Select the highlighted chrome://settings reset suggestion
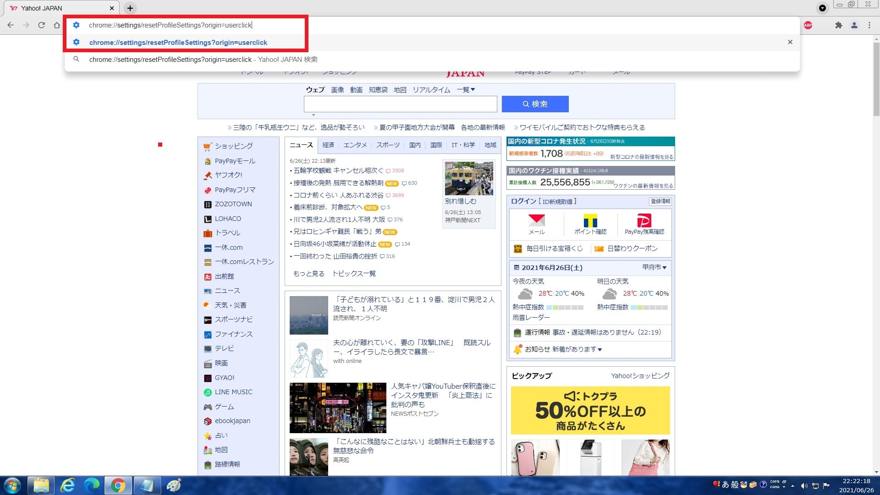The image size is (880, 495). tap(432, 42)
